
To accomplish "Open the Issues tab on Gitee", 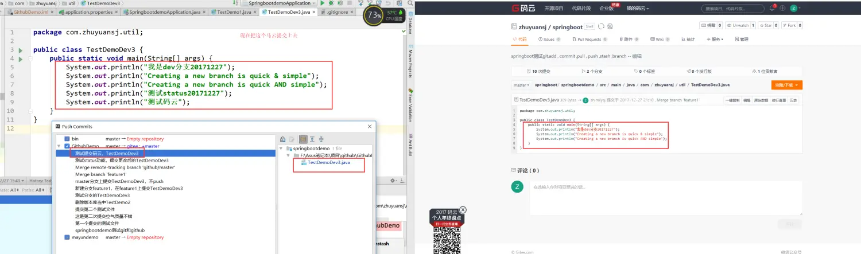I will tap(549, 40).
